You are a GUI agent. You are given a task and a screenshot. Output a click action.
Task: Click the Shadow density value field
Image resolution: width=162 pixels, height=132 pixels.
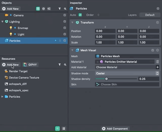click(149, 79)
